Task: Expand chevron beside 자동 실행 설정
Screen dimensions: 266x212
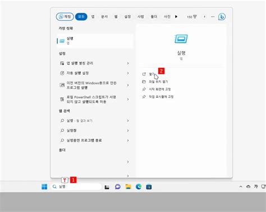Action: click(x=128, y=73)
